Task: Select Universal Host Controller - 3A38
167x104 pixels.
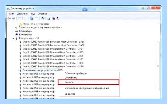Action: click(x=53, y=63)
